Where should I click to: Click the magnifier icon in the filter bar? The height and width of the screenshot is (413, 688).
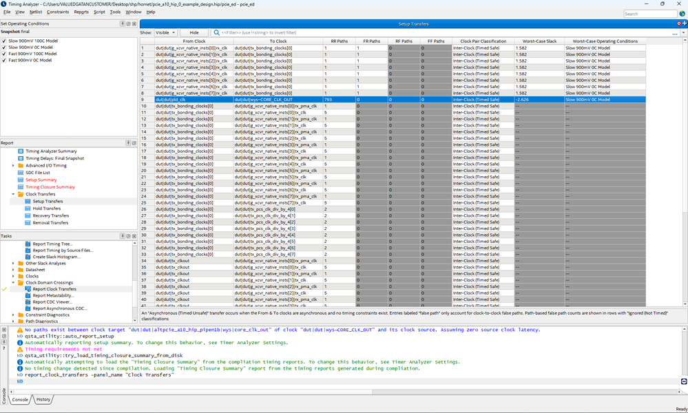pyautogui.click(x=216, y=32)
